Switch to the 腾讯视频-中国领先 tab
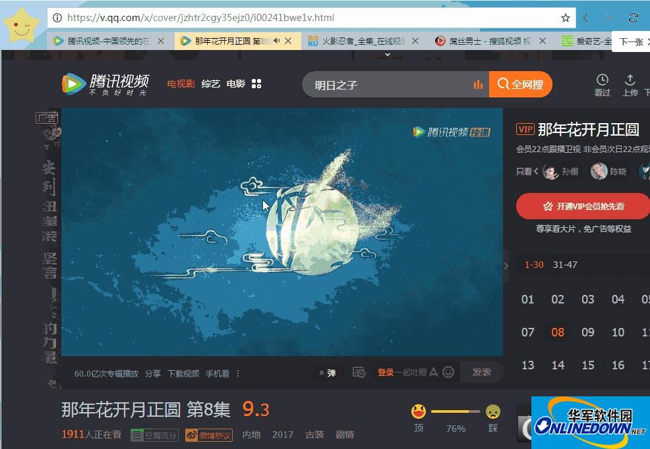 coord(109,41)
